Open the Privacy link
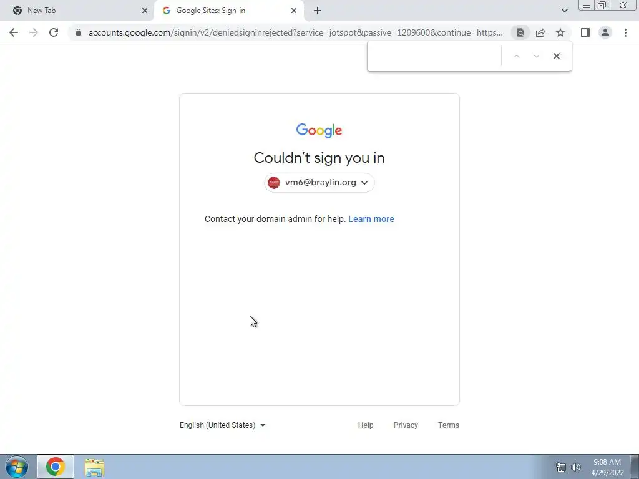 406,425
